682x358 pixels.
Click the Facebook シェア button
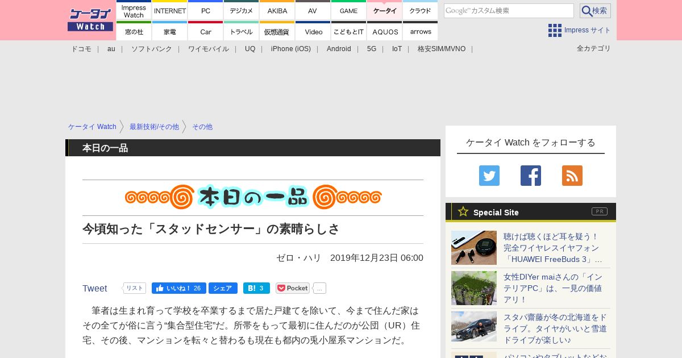223,288
